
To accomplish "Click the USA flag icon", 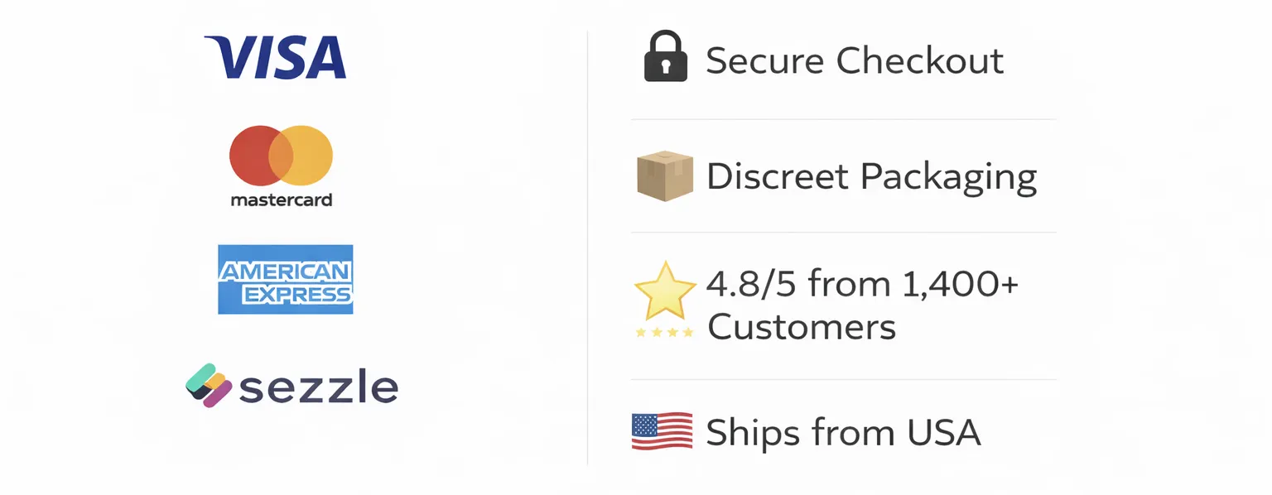I will [662, 431].
